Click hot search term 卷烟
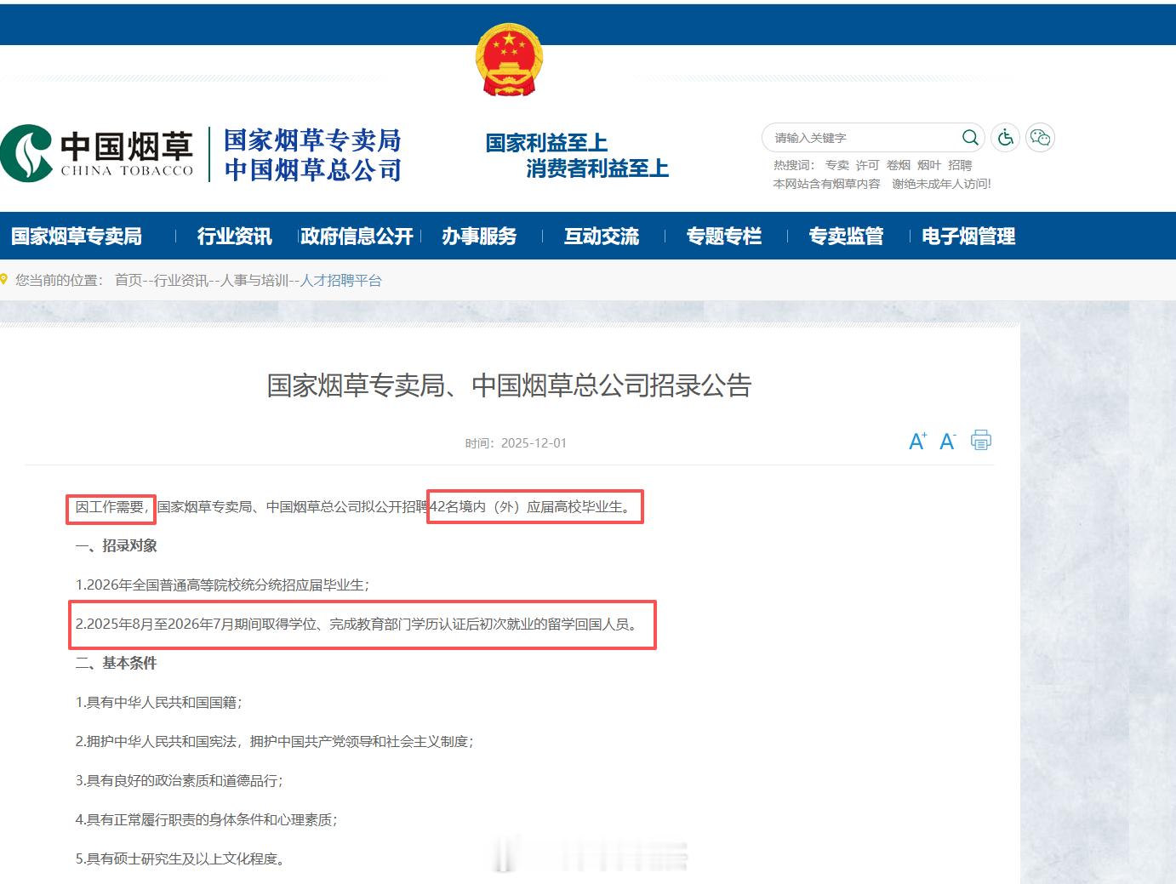 coord(899,165)
